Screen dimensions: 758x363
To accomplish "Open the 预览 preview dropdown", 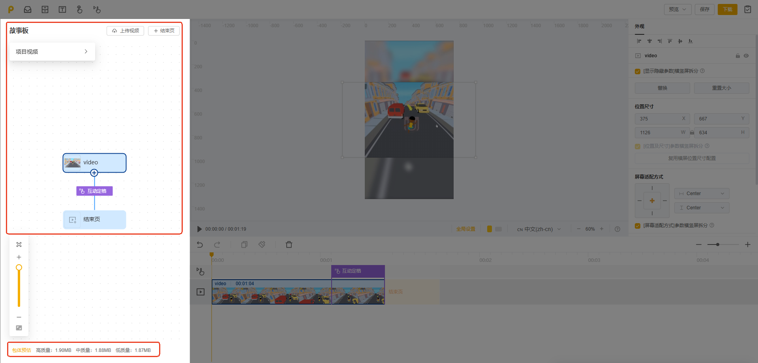I will (x=677, y=9).
